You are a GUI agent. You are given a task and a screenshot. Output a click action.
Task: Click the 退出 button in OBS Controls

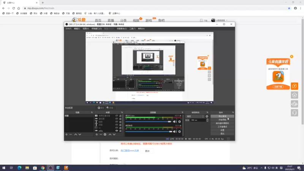222,134
